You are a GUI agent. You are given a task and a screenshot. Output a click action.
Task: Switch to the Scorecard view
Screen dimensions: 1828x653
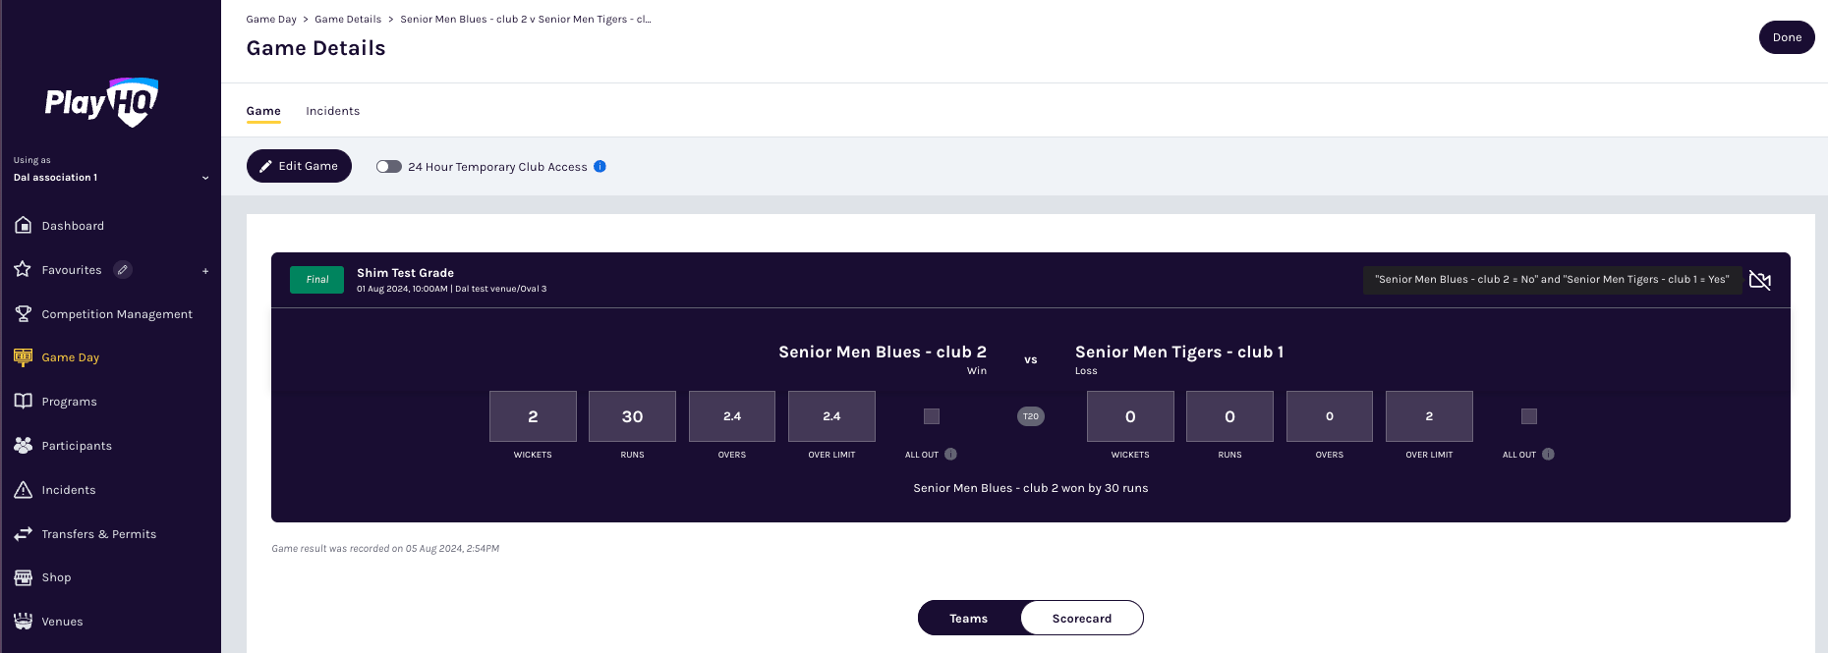tap(1081, 619)
